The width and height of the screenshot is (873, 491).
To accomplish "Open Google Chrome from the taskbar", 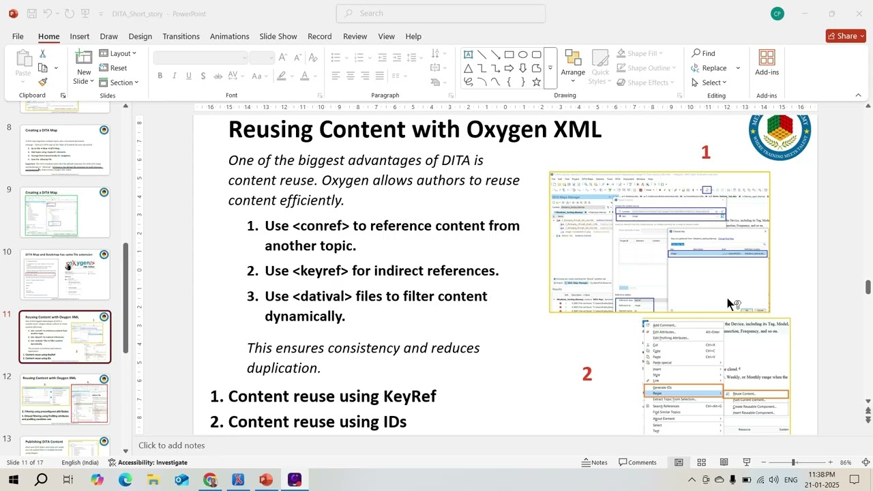I will point(210,480).
